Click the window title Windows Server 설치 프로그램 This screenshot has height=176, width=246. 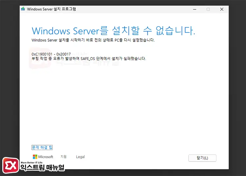[x=51, y=9]
